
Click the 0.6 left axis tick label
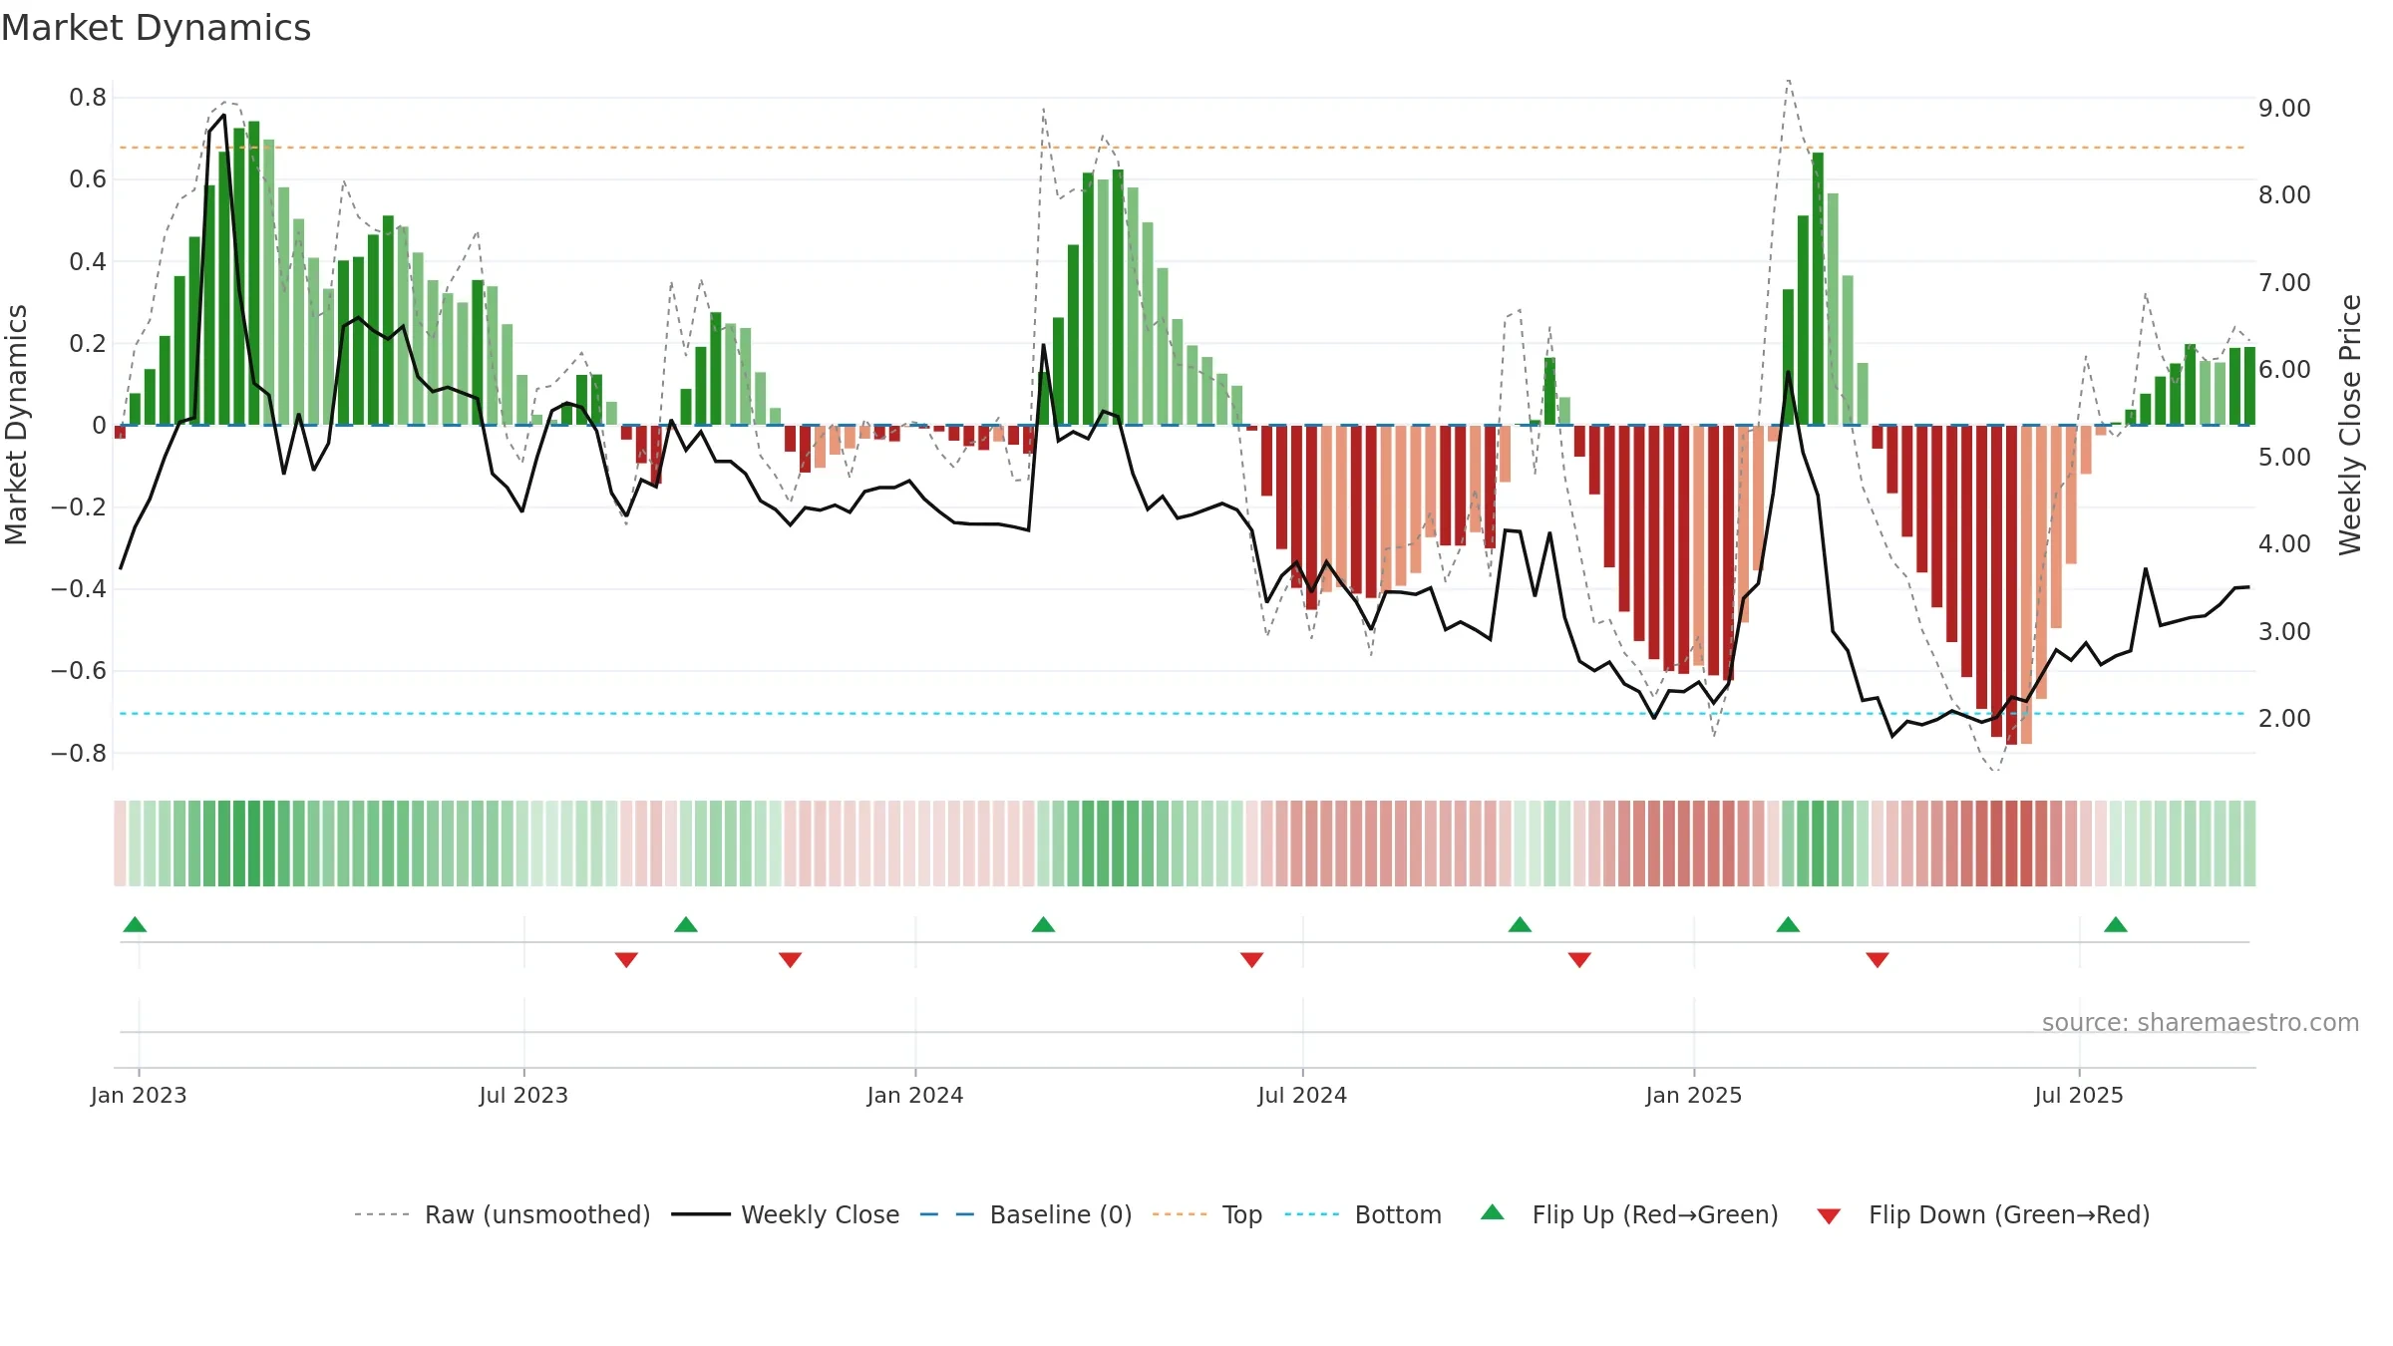[x=88, y=179]
